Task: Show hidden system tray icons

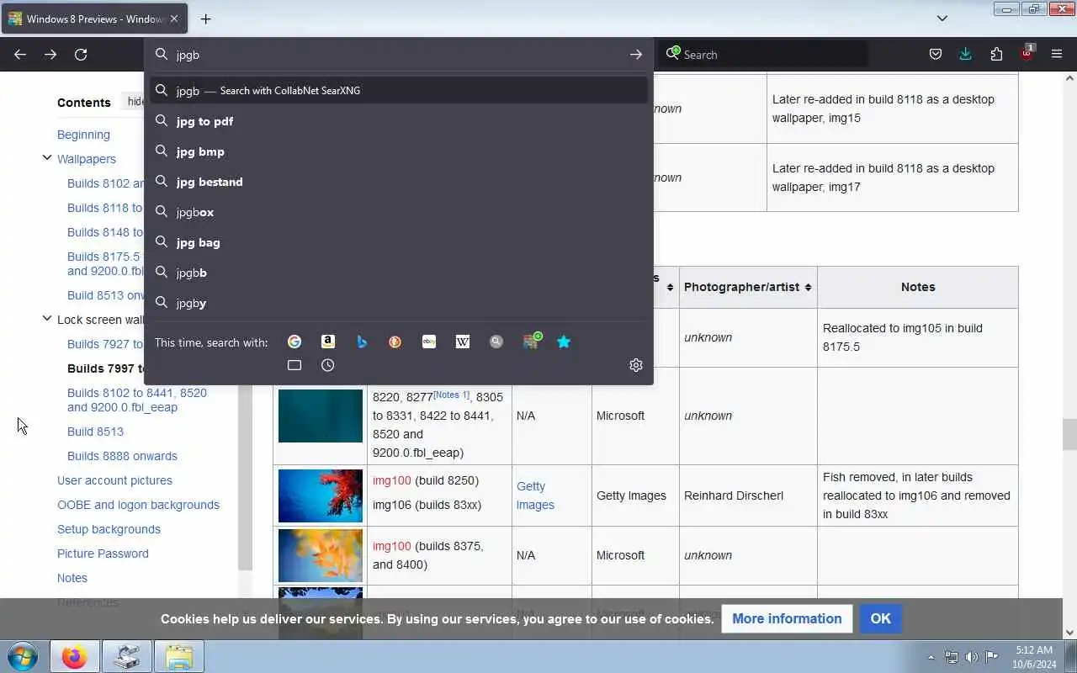Action: (x=931, y=657)
